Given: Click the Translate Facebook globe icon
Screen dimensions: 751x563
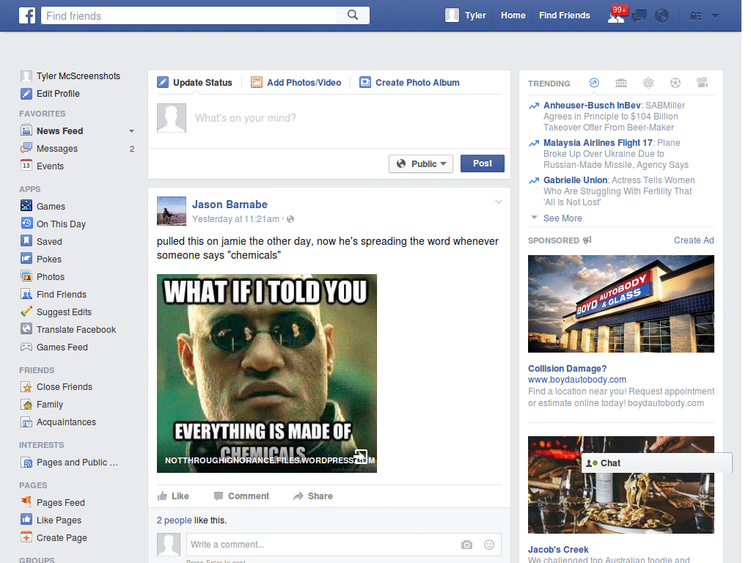Looking at the screenshot, I should pyautogui.click(x=26, y=329).
